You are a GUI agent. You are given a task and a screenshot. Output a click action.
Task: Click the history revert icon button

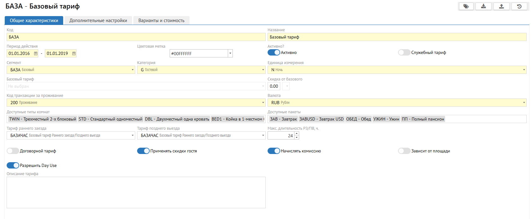point(519,6)
